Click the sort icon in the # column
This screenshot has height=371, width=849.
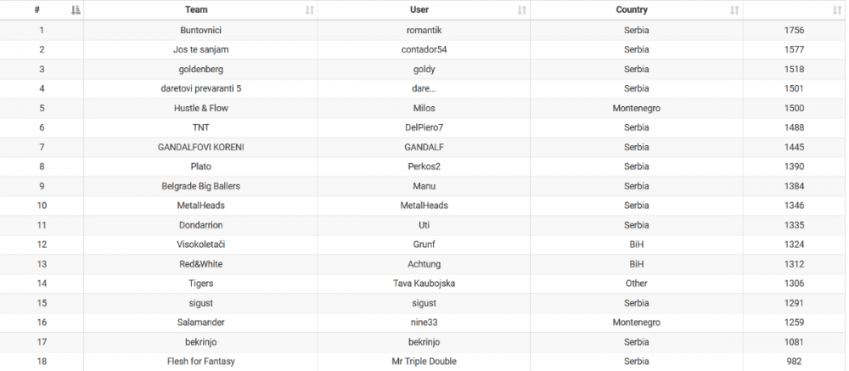coord(76,10)
